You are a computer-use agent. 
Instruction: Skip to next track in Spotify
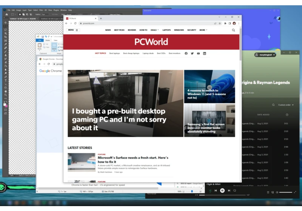pyautogui.click(x=229, y=190)
